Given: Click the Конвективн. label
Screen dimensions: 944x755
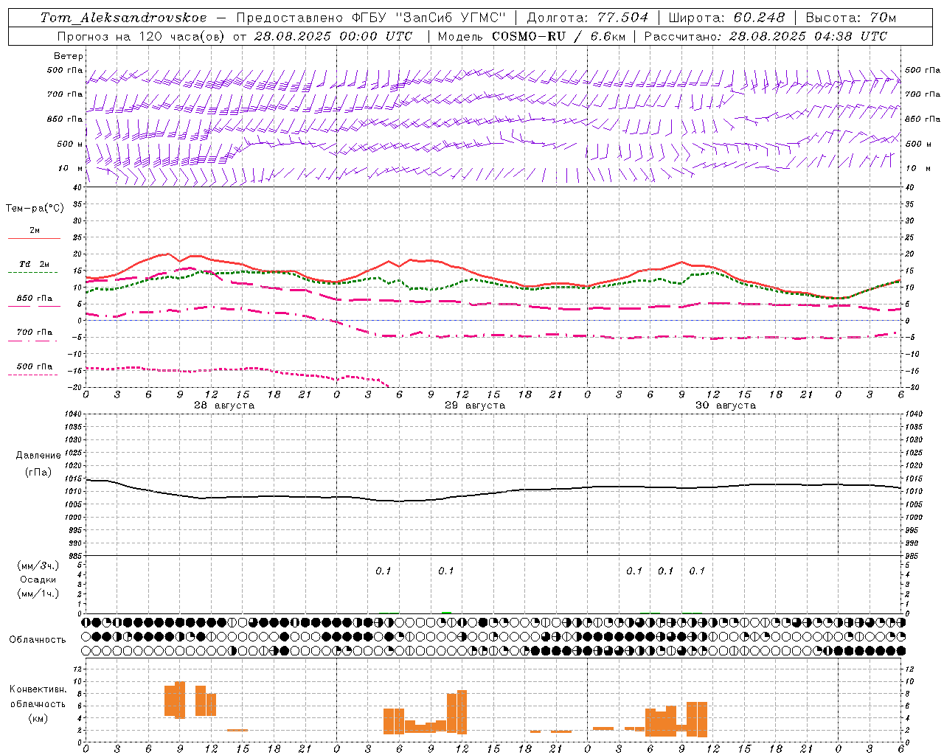Looking at the screenshot, I should 38,689.
